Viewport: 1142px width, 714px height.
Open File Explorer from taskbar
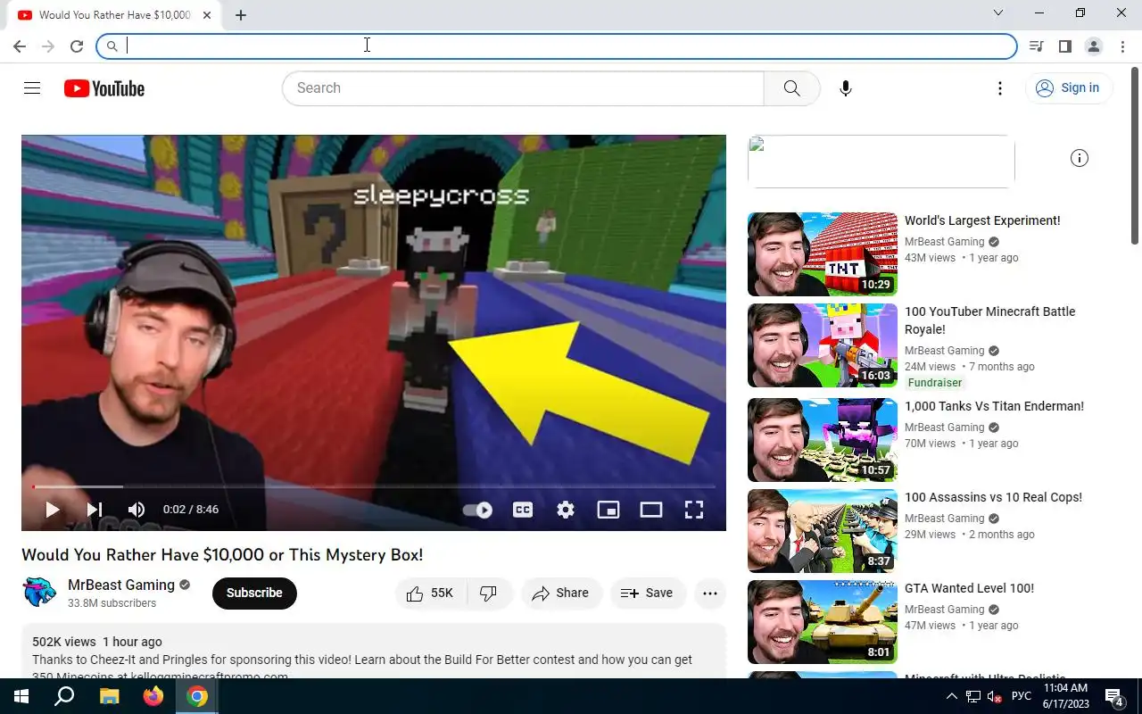click(109, 696)
